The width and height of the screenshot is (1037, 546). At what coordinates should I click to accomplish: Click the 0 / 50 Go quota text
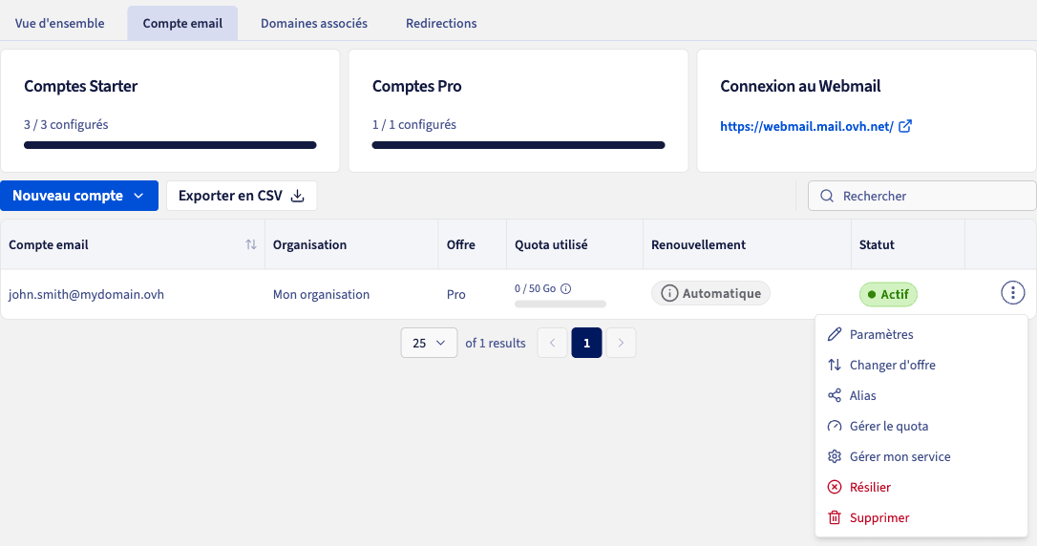pyautogui.click(x=535, y=289)
